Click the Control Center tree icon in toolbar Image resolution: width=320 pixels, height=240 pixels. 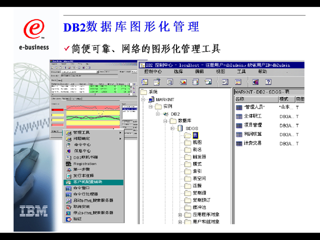144,82
